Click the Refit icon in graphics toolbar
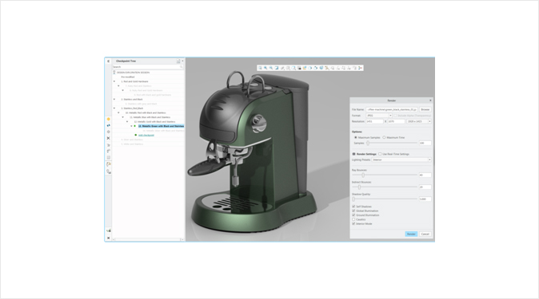The image size is (539, 299). 260,68
